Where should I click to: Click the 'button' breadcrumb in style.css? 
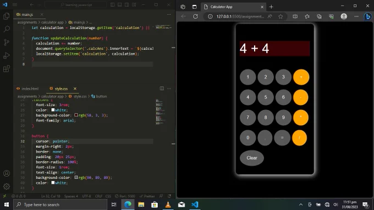(x=99, y=96)
